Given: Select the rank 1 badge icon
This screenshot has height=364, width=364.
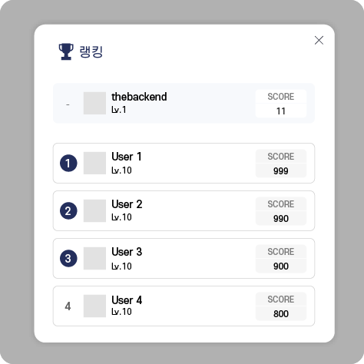Looking at the screenshot, I should point(68,163).
